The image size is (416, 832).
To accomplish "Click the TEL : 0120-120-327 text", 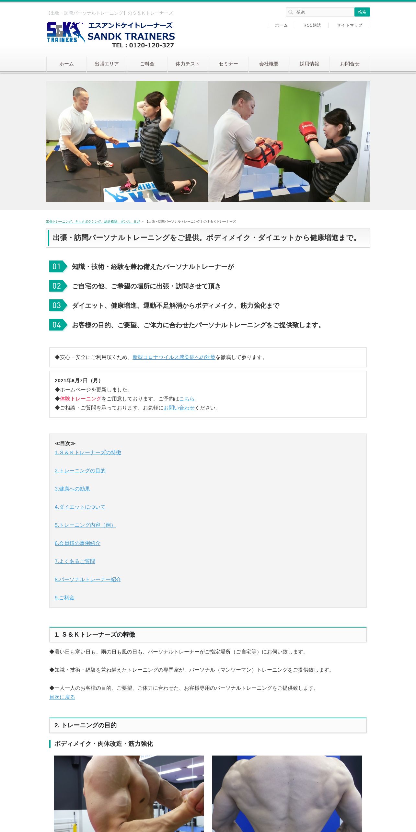I will pos(143,45).
